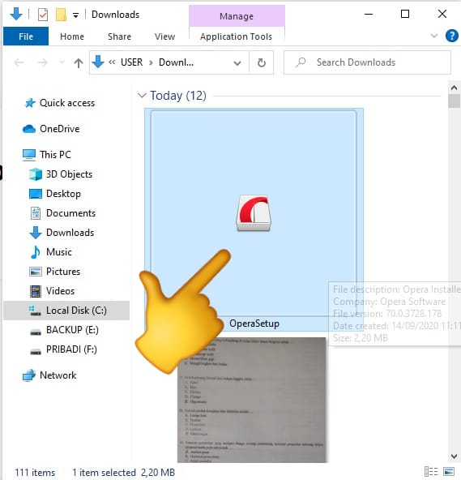Click the scrollbar down arrow
This screenshot has height=480, width=461.
pos(454,456)
